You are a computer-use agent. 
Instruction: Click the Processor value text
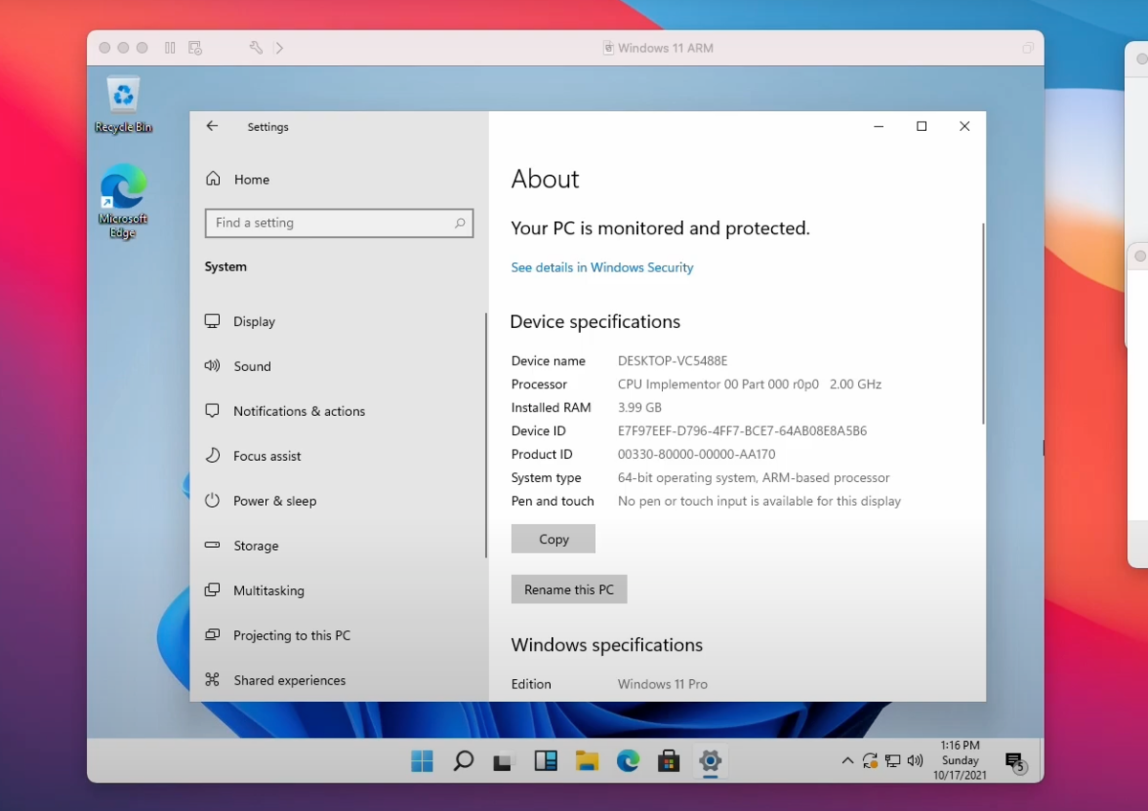(x=750, y=384)
